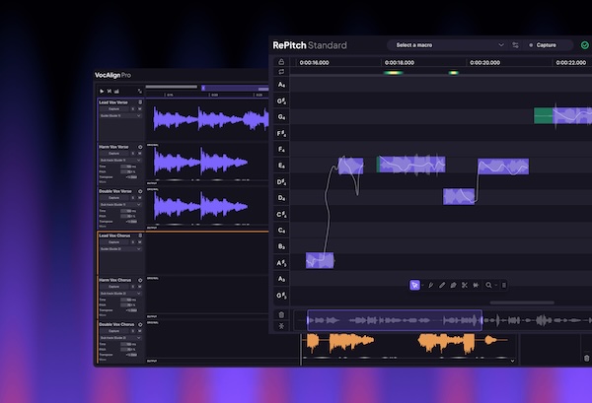Viewport: 592px width, 403px height.
Task: Select the green-edged G4 note block
Action: [562, 115]
